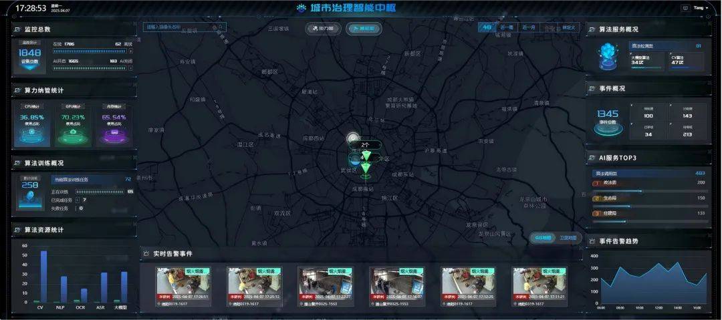Open the Tang user dropdown
Viewport: 722px width, 320px height.
coord(701,8)
